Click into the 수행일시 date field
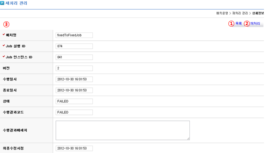 coord(74,79)
